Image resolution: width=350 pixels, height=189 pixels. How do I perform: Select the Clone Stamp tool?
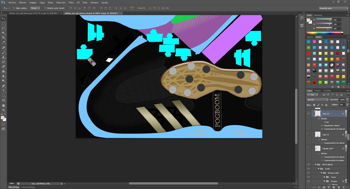point(3,57)
